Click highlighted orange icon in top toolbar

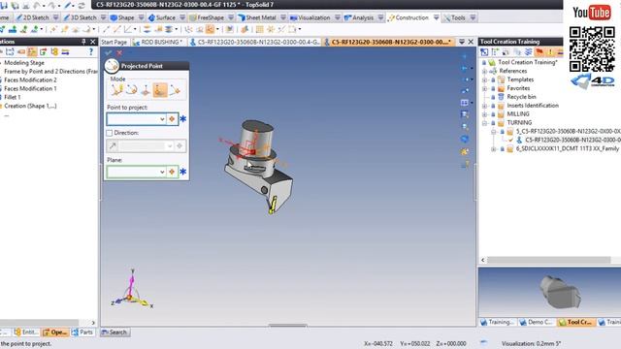[210, 29]
